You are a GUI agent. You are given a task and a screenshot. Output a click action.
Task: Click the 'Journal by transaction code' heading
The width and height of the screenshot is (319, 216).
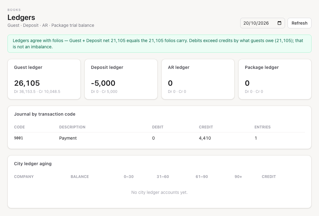[x=45, y=114]
